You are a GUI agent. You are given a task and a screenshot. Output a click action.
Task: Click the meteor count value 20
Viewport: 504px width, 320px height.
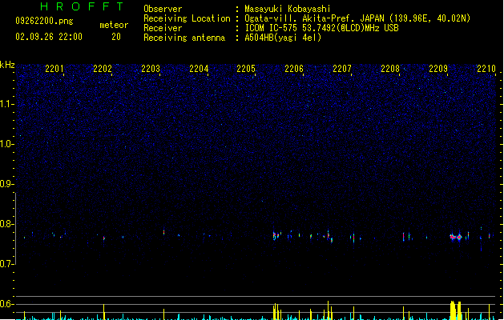click(x=116, y=37)
